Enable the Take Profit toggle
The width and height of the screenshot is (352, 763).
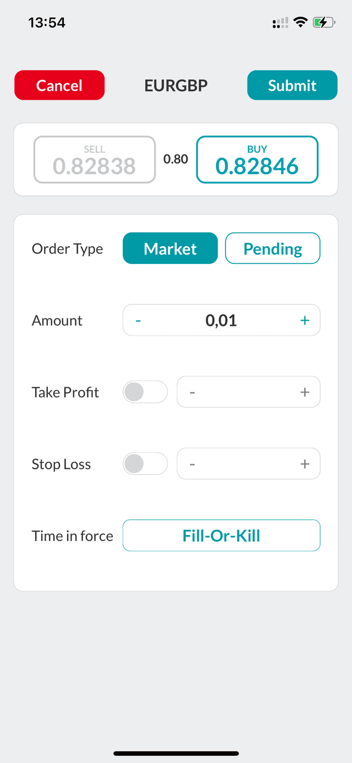(145, 392)
